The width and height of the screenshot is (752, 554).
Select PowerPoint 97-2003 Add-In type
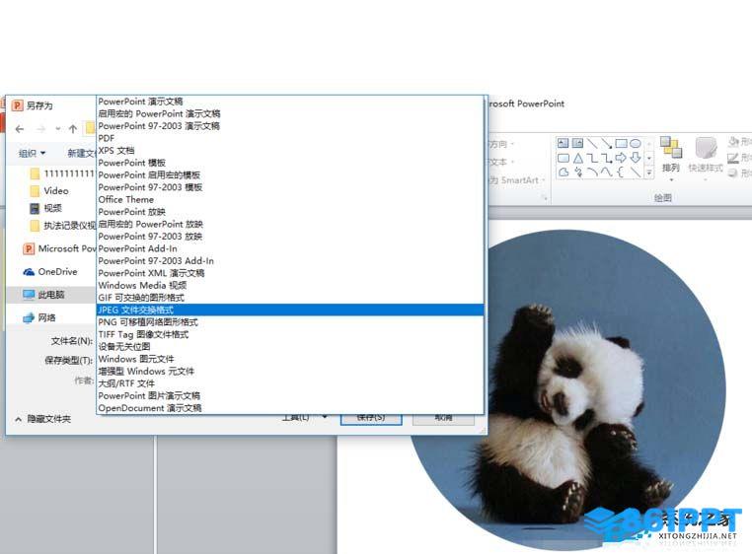tap(290, 261)
